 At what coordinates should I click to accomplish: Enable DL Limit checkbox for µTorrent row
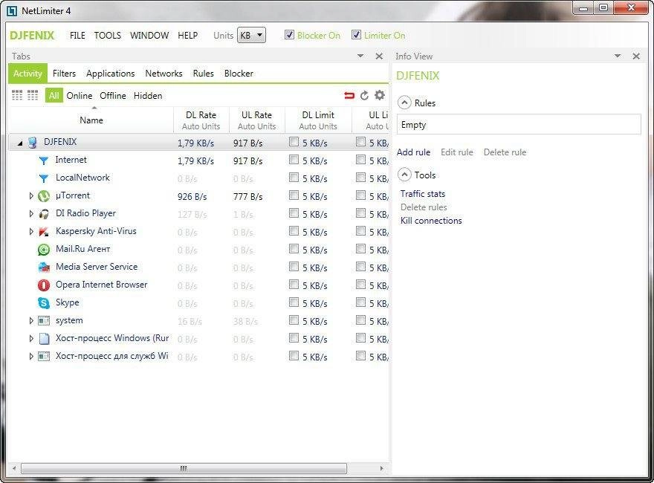tap(294, 195)
